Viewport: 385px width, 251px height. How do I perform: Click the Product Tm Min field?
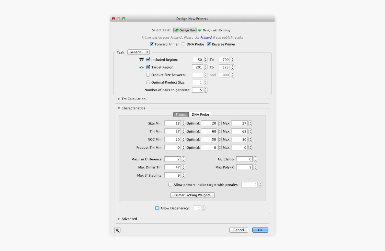[173, 148]
